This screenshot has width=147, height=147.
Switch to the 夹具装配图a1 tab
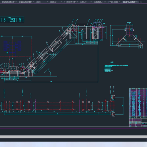point(98,2)
